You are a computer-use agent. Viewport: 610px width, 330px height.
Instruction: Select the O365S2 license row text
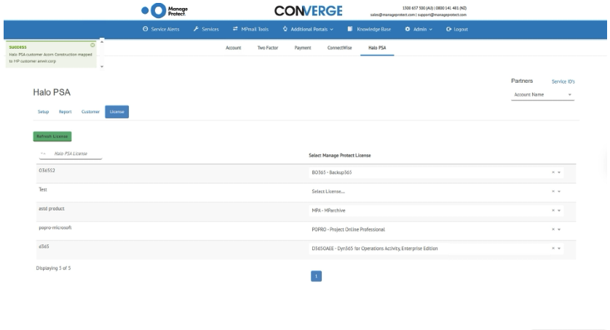pyautogui.click(x=47, y=170)
